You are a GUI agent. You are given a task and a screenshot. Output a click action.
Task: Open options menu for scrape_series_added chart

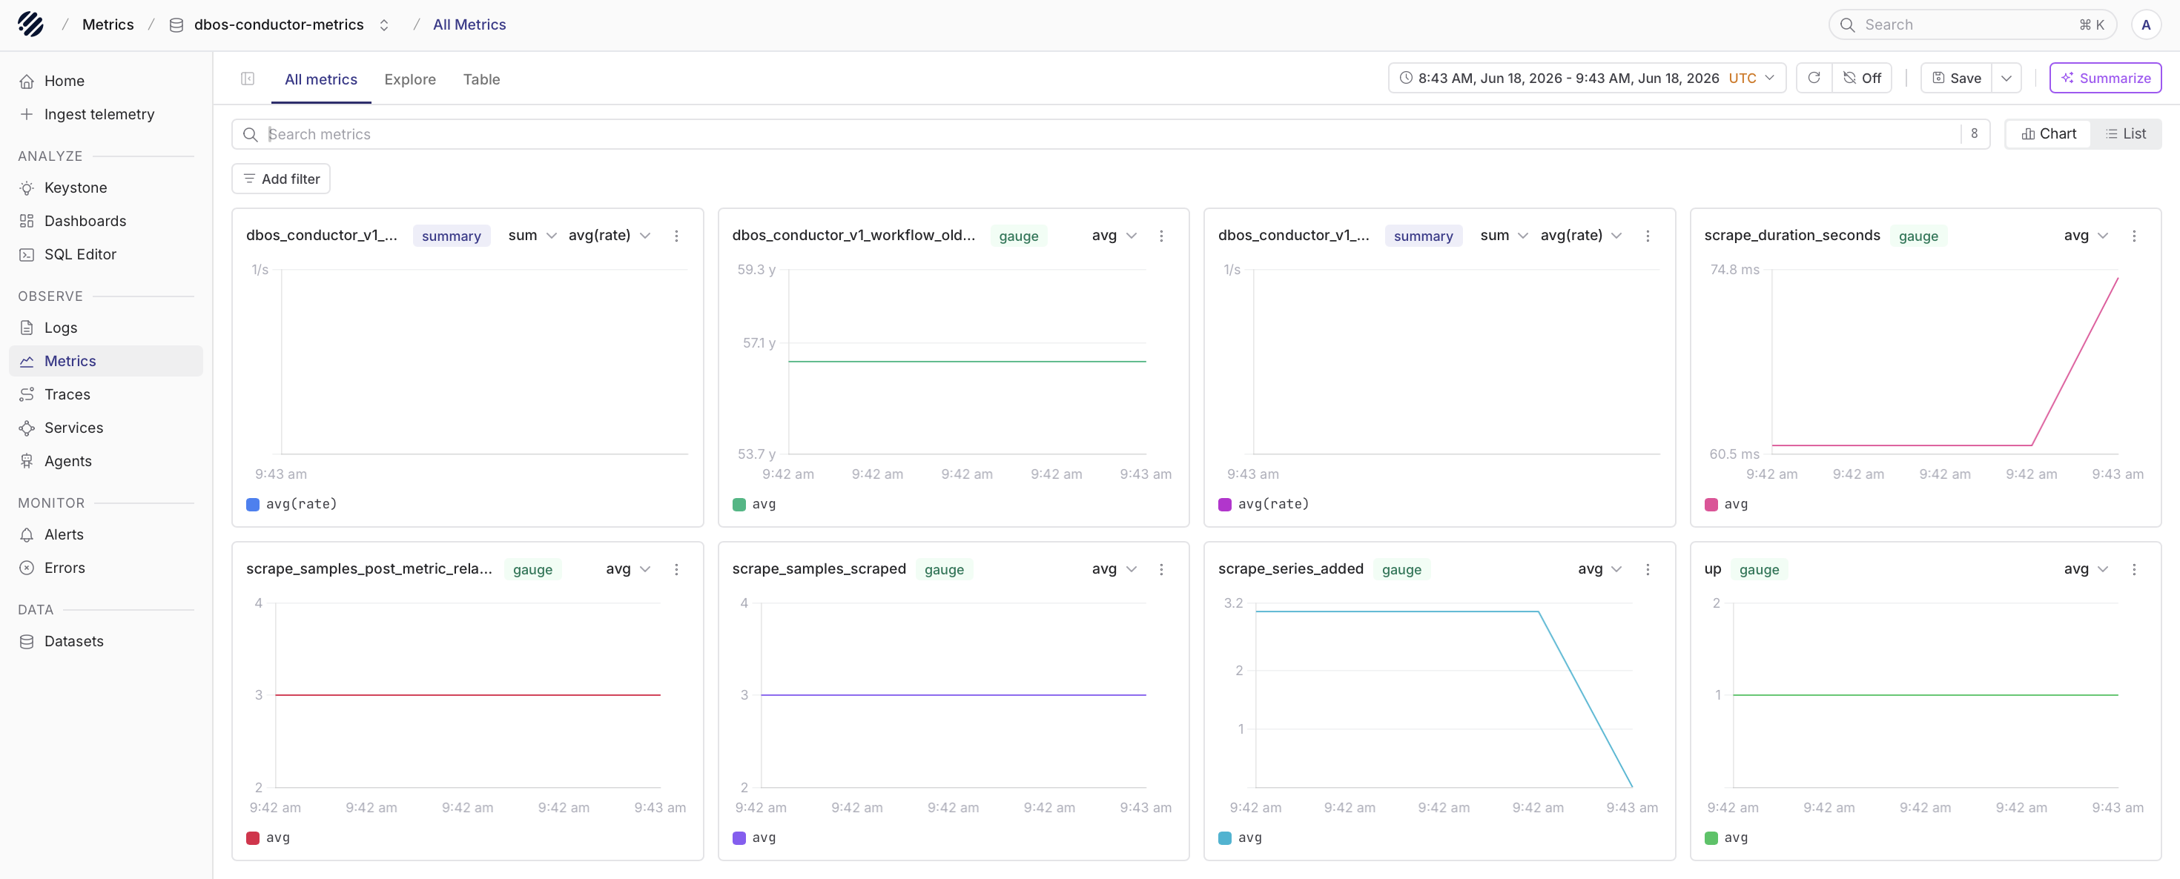click(1647, 569)
